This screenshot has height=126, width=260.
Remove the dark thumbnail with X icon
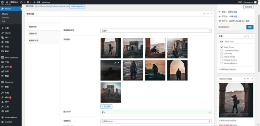pyautogui.click(x=119, y=62)
